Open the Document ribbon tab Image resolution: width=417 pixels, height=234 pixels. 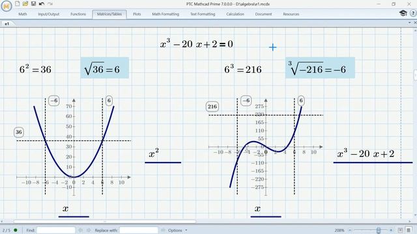263,14
